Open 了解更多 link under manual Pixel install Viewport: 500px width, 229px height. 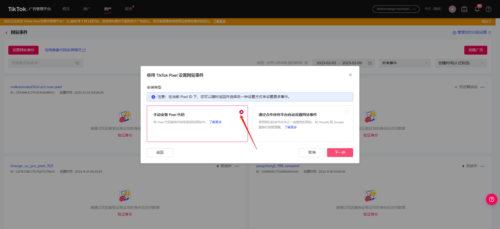tap(215, 122)
